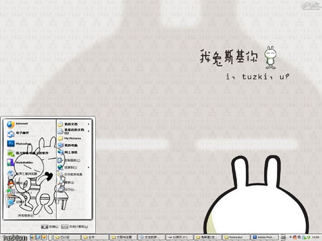Screen dimensions: 322x241
Task: Expand recent documents submenu arrow
Action: click(88, 130)
